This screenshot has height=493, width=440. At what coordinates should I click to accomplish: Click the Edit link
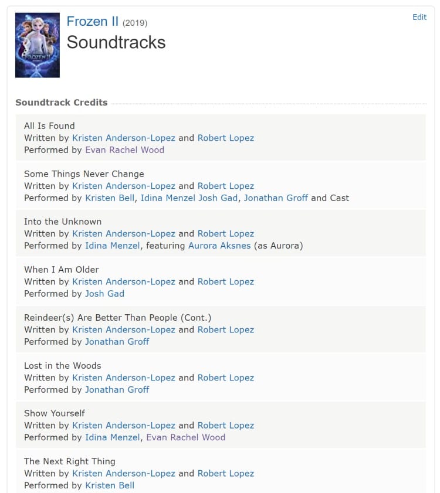coord(419,17)
